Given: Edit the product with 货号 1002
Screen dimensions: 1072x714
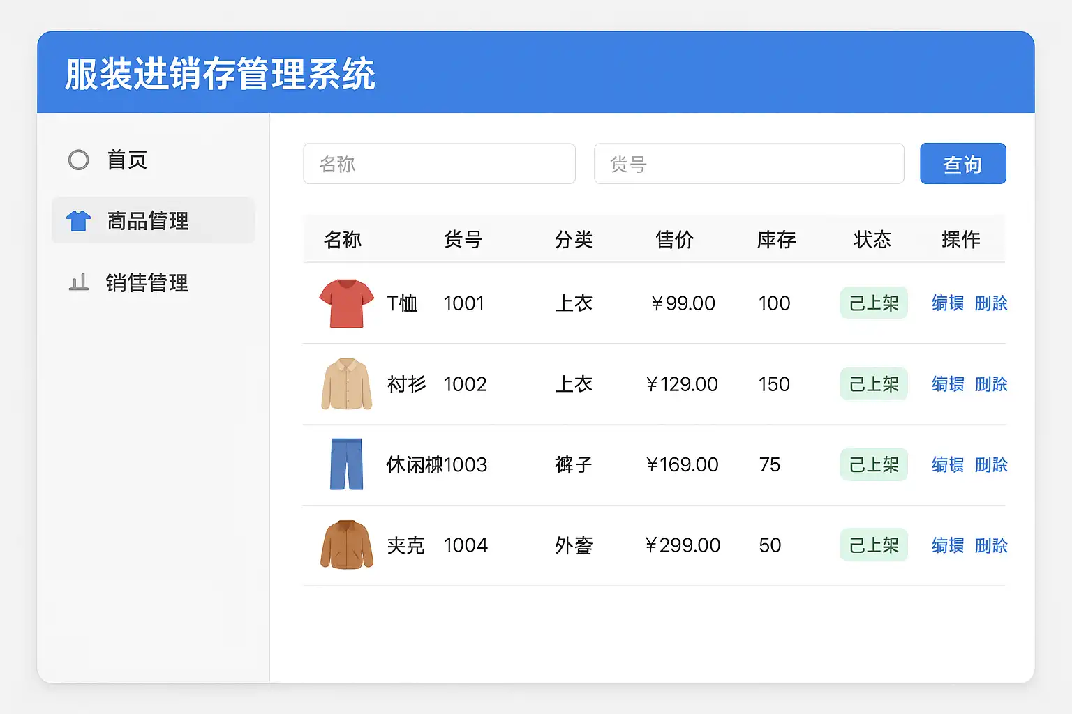Looking at the screenshot, I should point(948,384).
